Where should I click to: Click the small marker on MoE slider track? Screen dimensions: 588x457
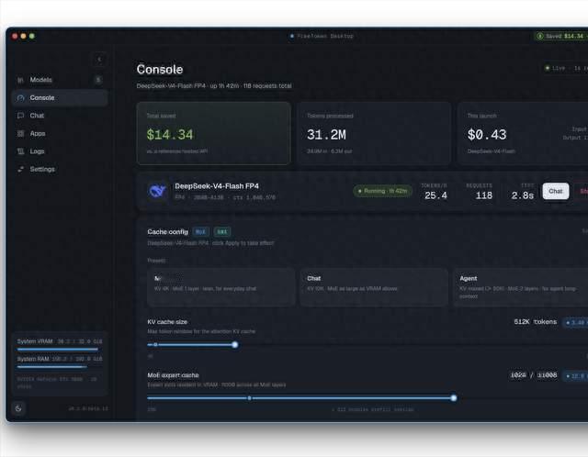249,398
